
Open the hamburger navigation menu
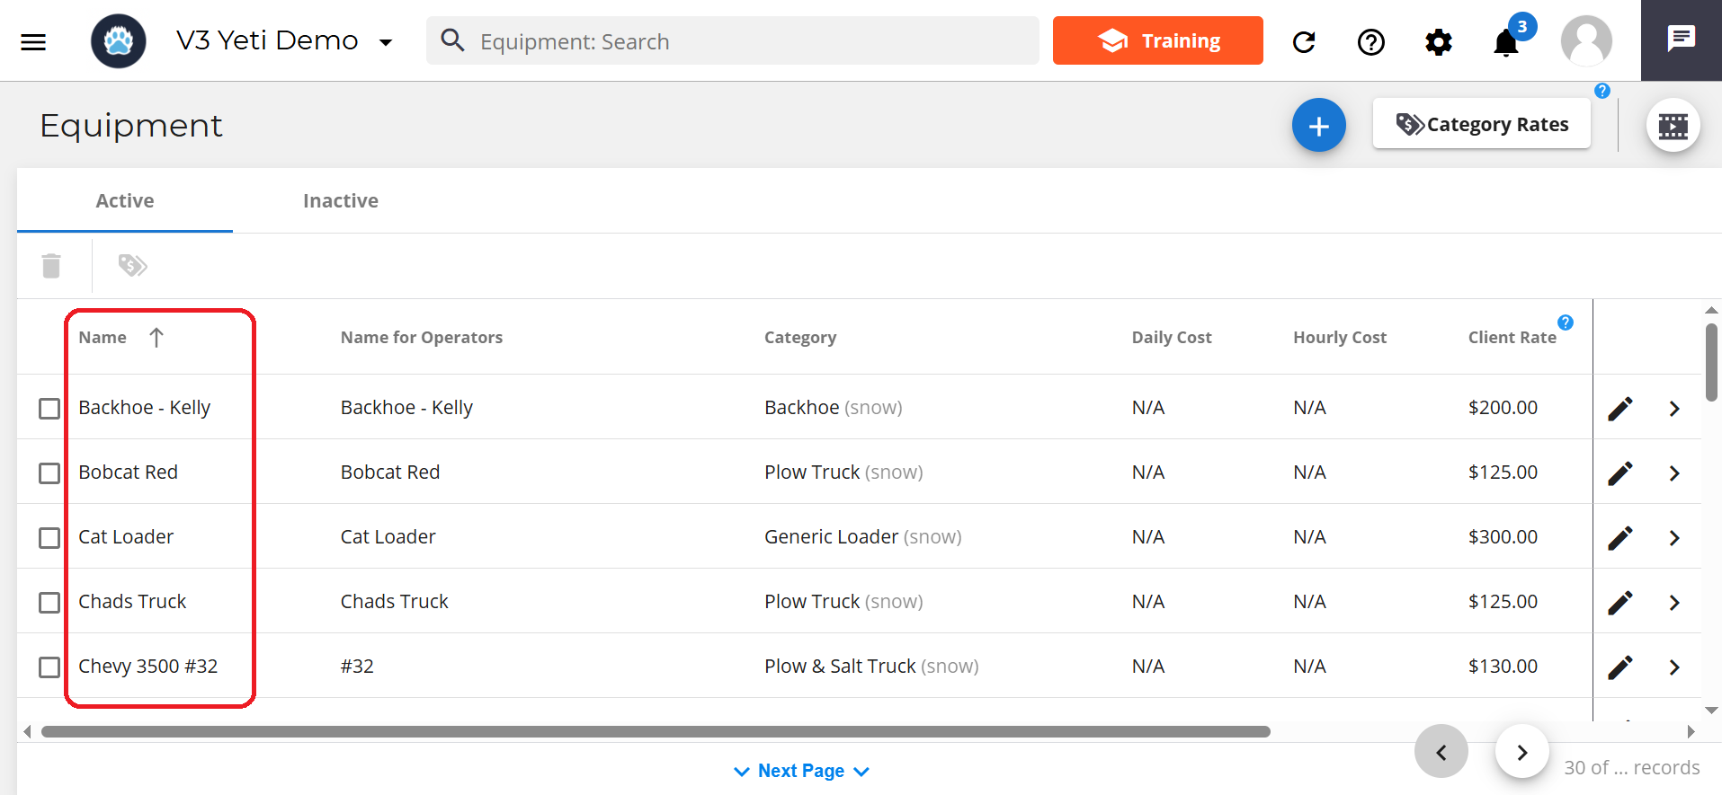(33, 41)
